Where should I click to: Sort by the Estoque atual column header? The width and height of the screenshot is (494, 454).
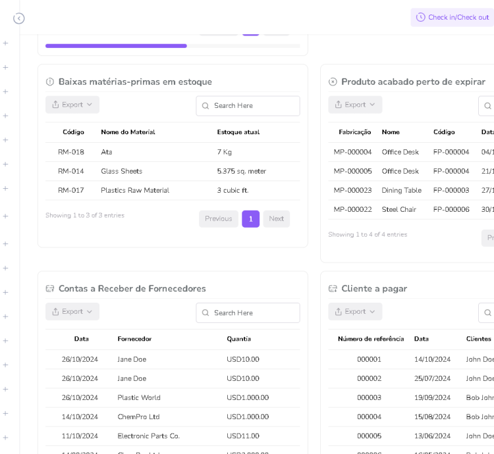click(238, 132)
